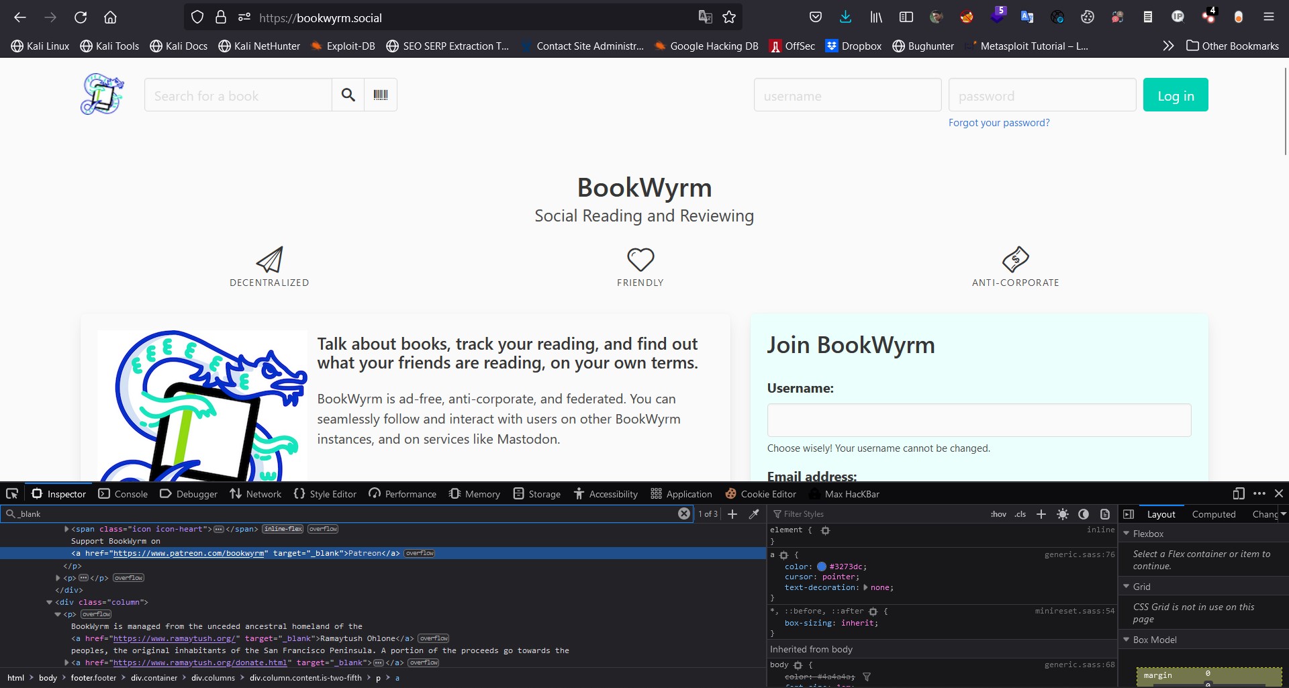Activate the element picker in DevTools

[12, 494]
